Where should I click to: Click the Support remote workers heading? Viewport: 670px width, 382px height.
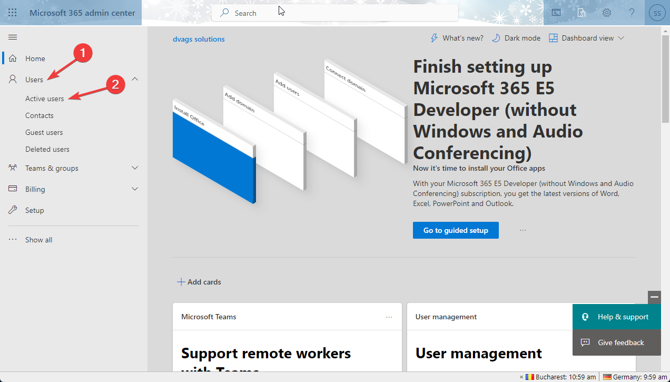point(266,362)
